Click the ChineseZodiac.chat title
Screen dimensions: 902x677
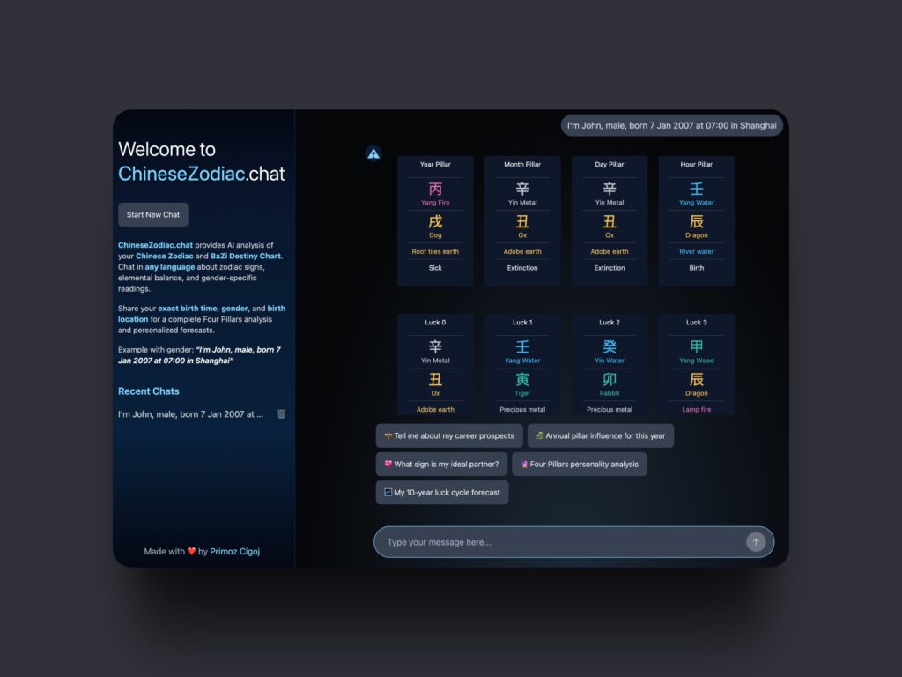202,174
